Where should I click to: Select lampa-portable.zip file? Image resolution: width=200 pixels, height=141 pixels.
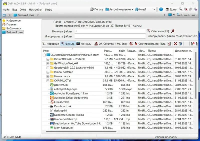(x=65, y=119)
